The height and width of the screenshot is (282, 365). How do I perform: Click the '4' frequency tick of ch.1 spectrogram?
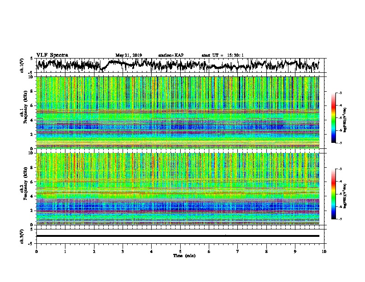tap(32, 120)
